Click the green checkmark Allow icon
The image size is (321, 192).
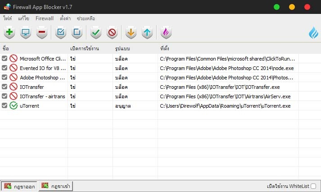tap(96, 32)
